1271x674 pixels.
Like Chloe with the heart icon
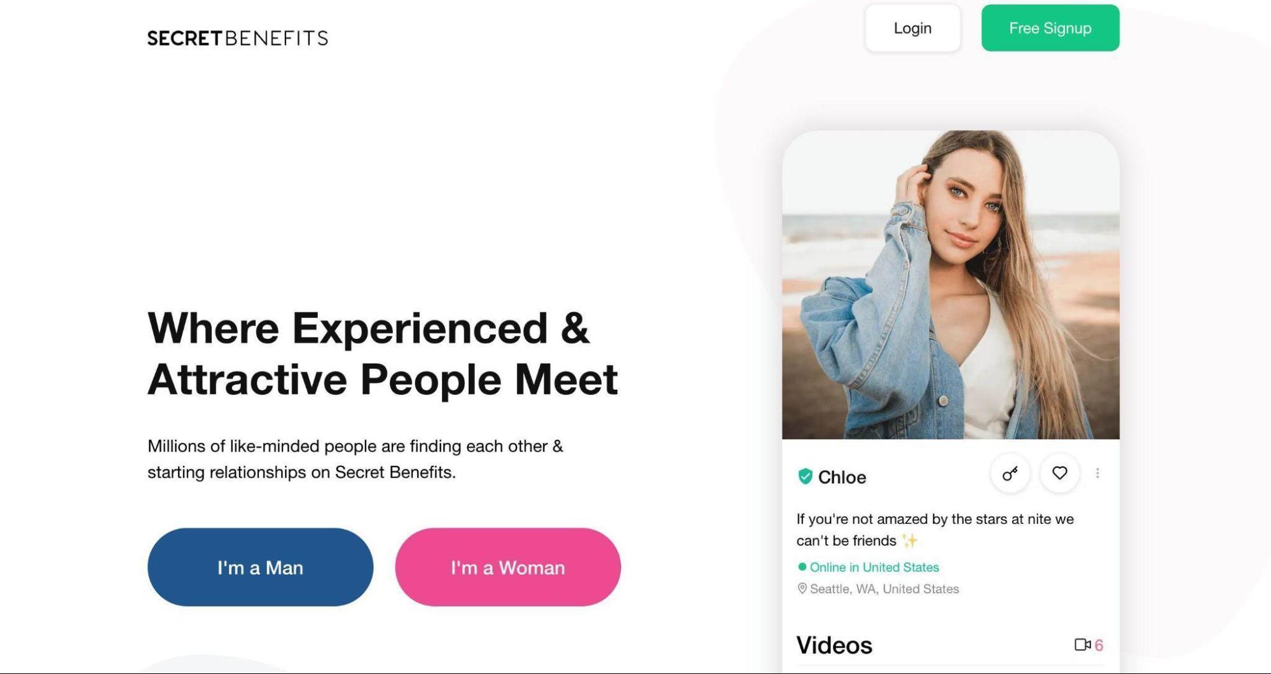coord(1059,474)
